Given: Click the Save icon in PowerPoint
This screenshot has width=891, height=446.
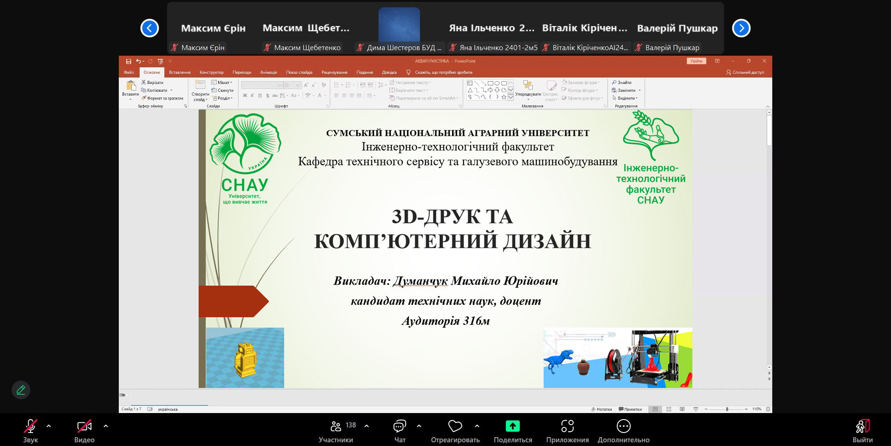Looking at the screenshot, I should (129, 61).
